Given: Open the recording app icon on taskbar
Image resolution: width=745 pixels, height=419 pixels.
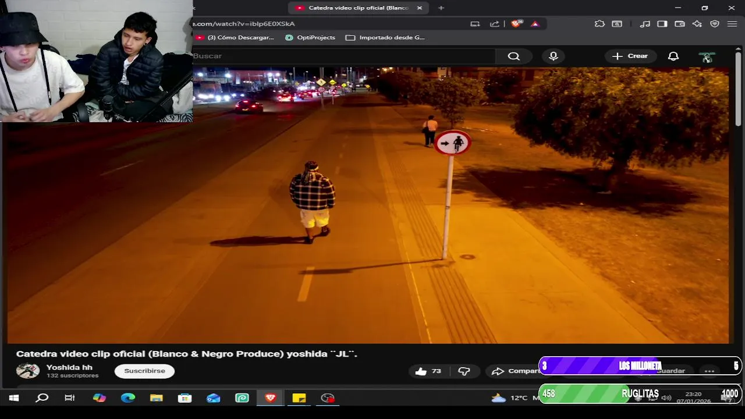Looking at the screenshot, I should [328, 398].
